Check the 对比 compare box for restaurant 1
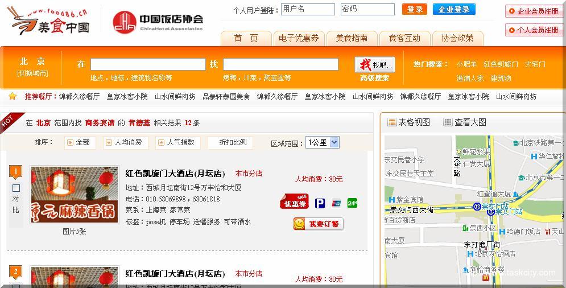The height and width of the screenshot is (288, 566). (x=16, y=188)
